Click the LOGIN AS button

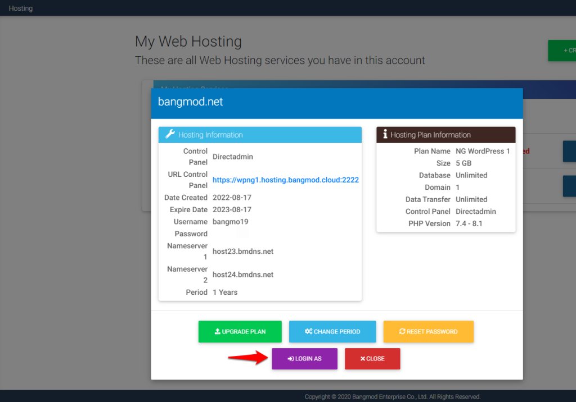pyautogui.click(x=304, y=358)
